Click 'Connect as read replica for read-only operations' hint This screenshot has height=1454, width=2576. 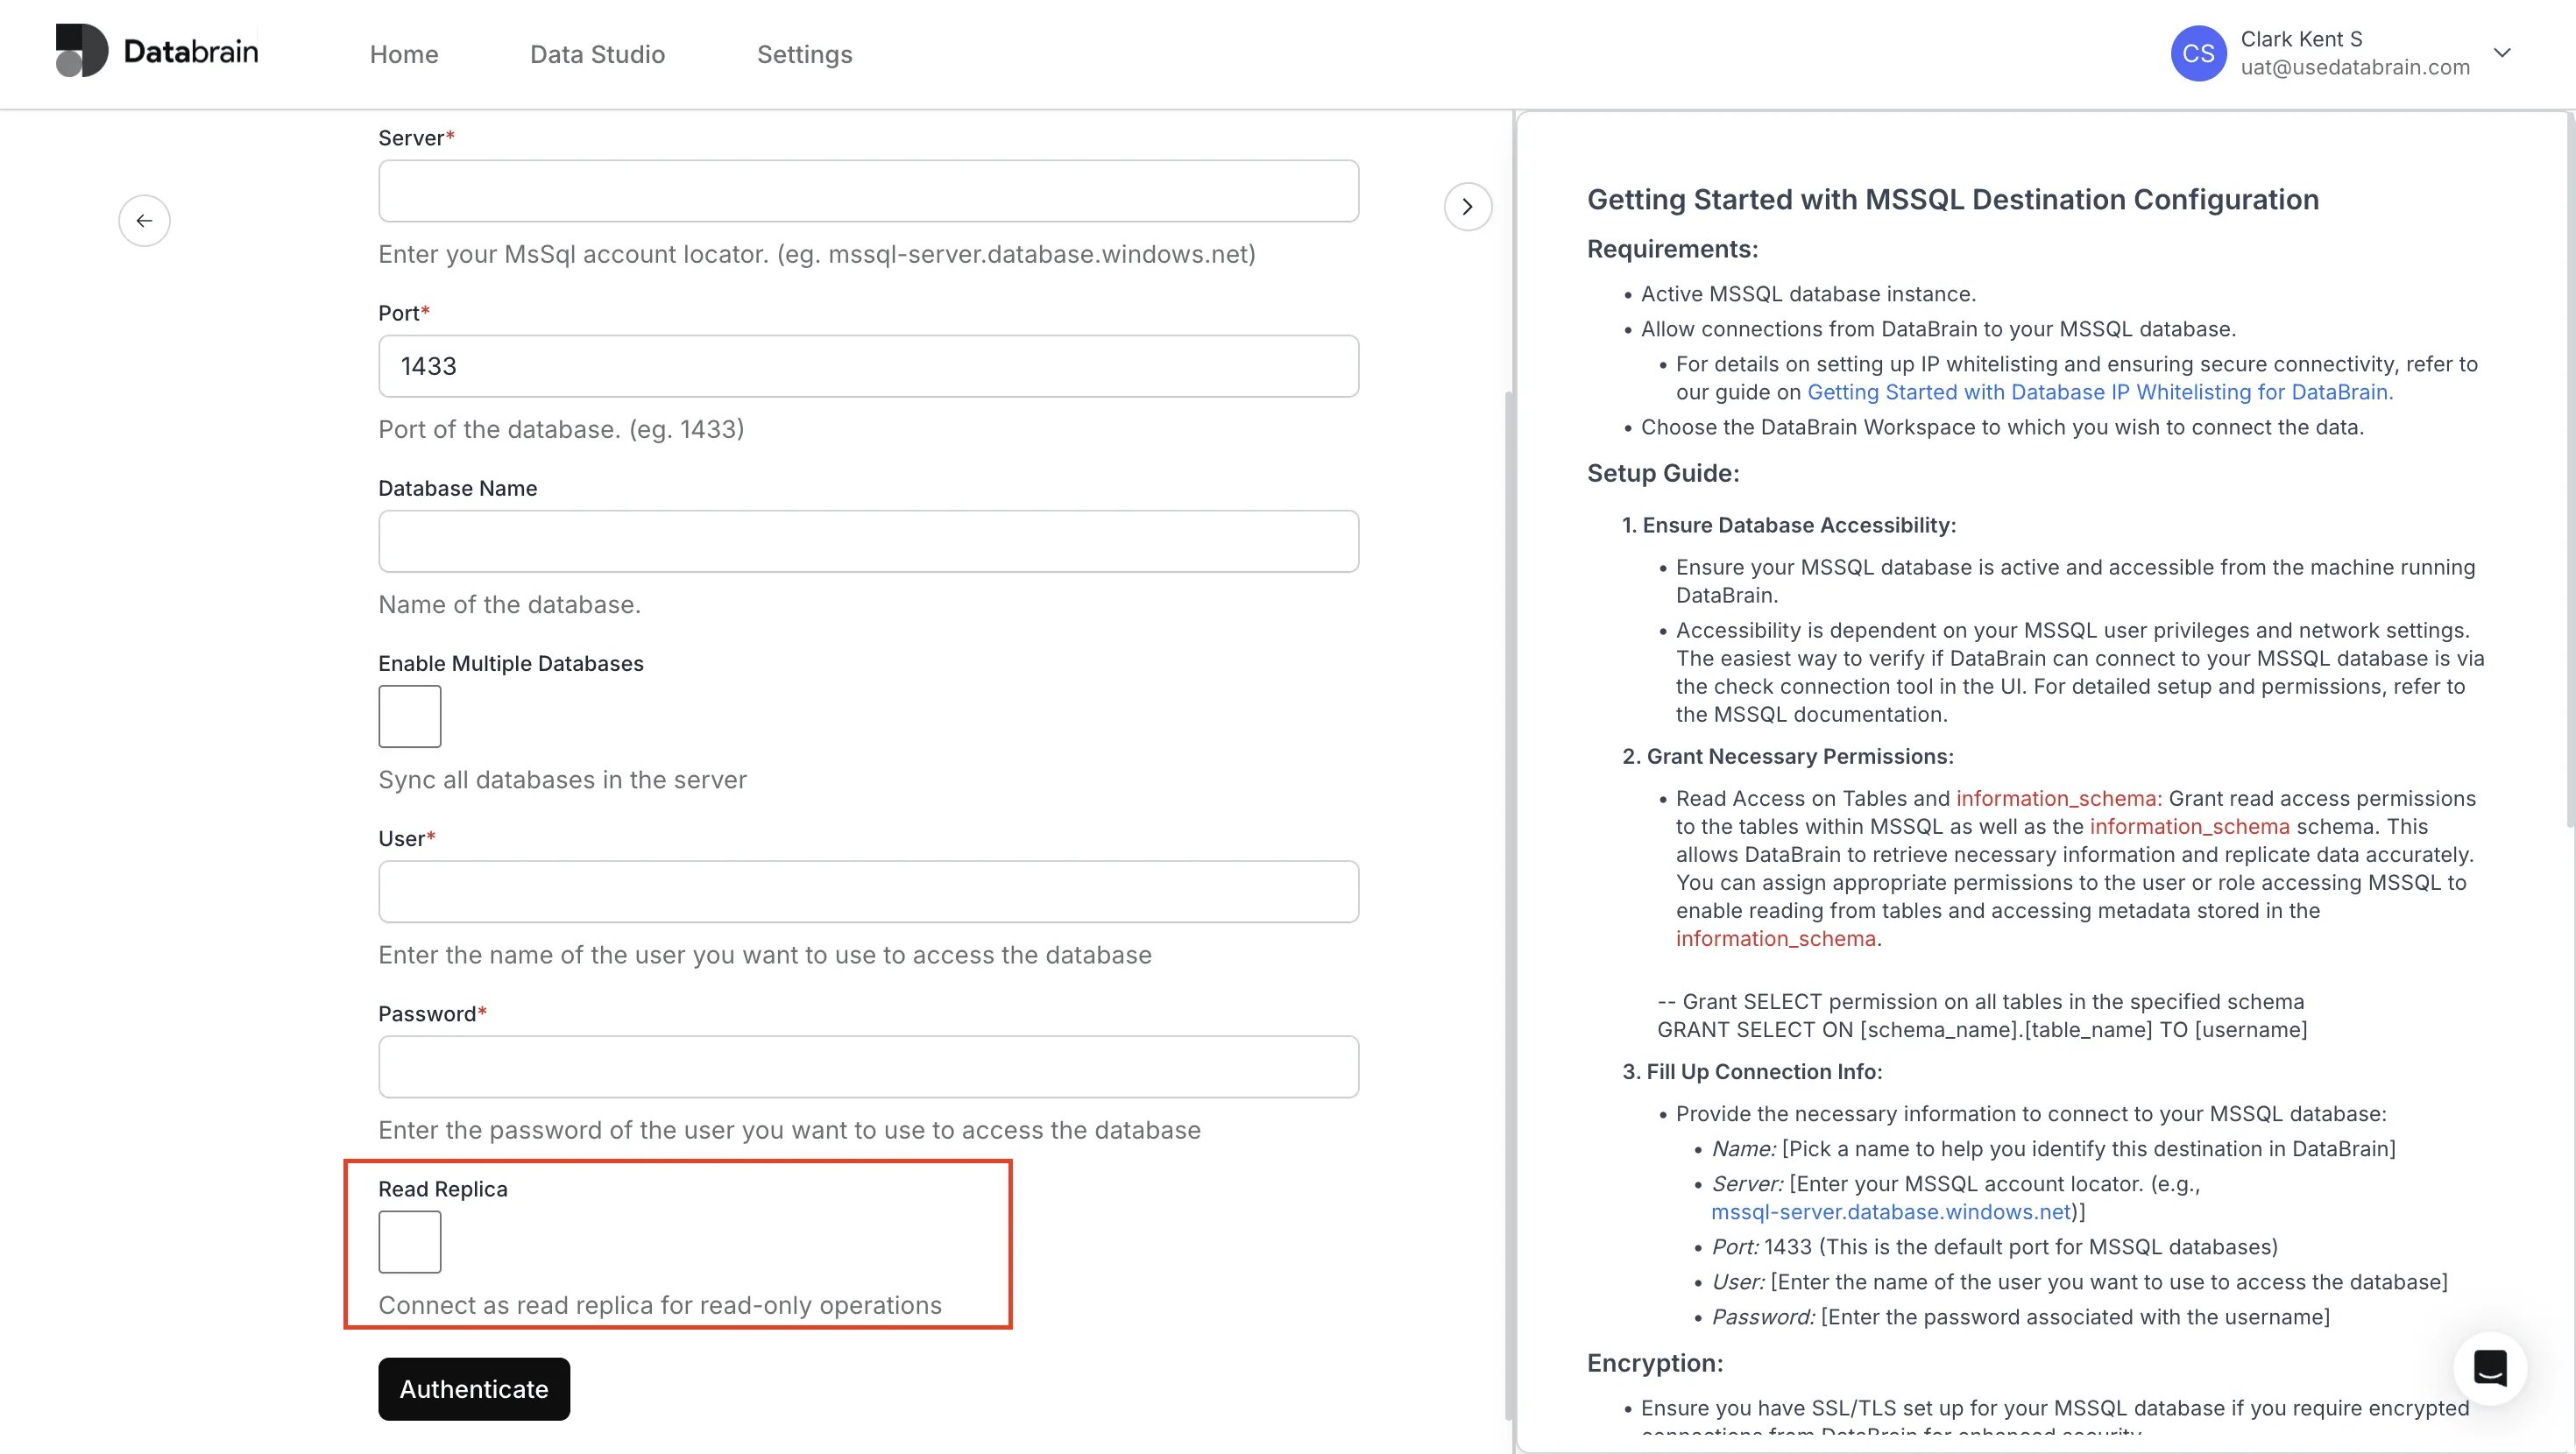(660, 1305)
